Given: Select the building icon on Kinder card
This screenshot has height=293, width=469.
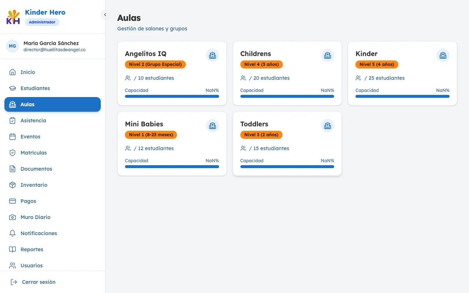Looking at the screenshot, I should click(x=443, y=55).
